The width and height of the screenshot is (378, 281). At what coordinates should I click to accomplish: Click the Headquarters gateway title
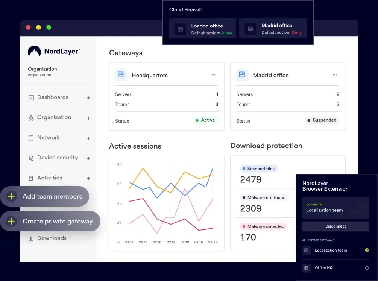[x=150, y=75]
